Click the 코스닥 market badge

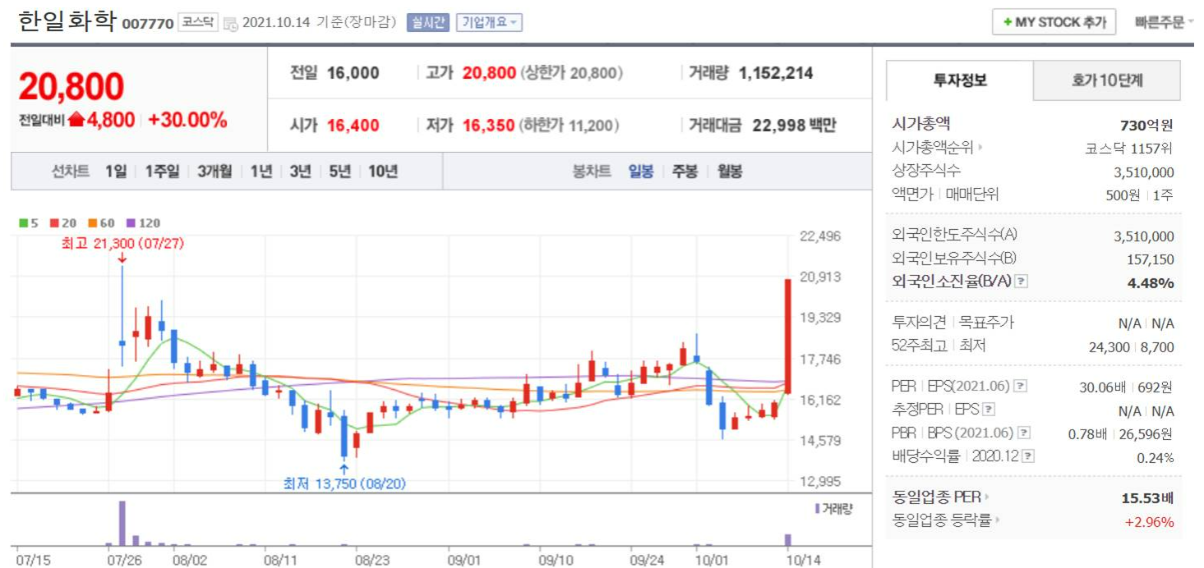point(198,22)
